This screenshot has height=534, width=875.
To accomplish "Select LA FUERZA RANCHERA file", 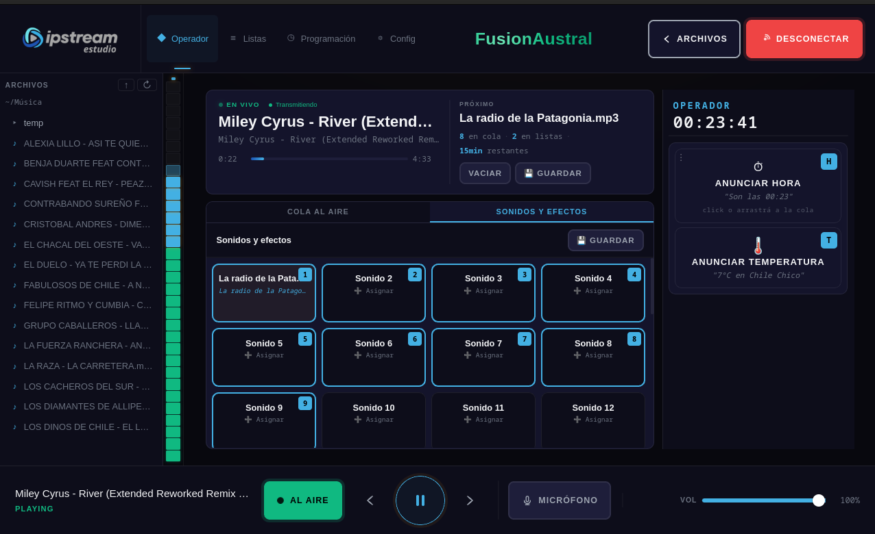I will point(81,345).
